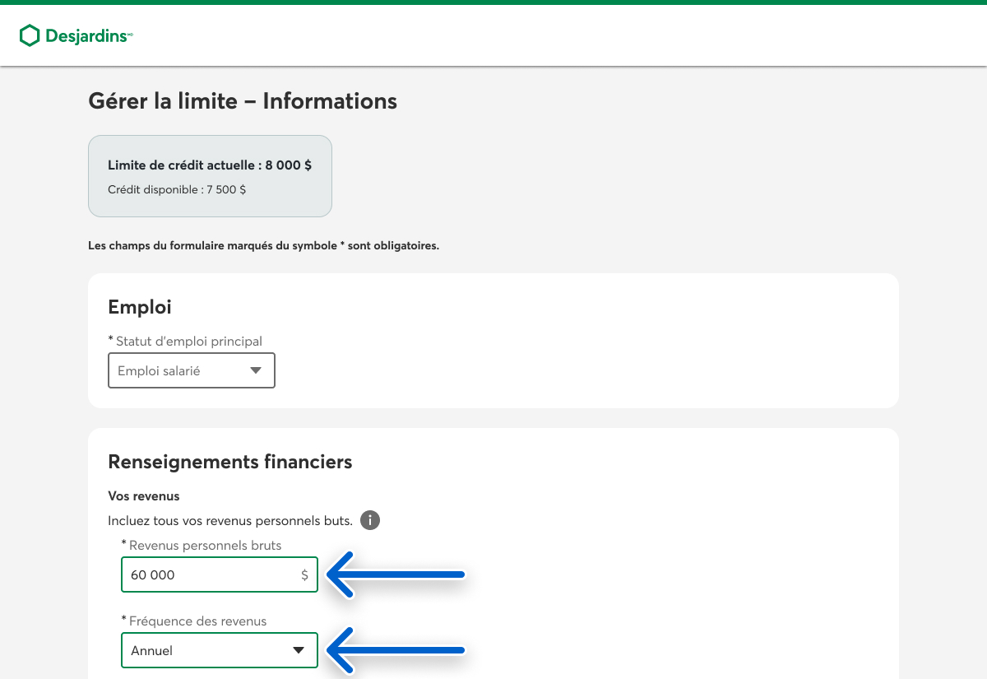
Task: Click the dollar sign in the income field
Action: click(x=304, y=575)
